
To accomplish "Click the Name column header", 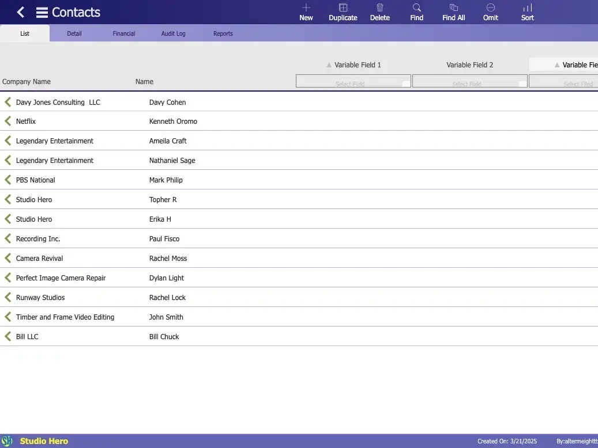I will click(x=144, y=82).
